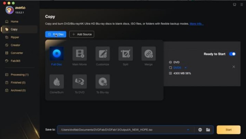
Task: Open the Converter module
Action: [x=19, y=53]
